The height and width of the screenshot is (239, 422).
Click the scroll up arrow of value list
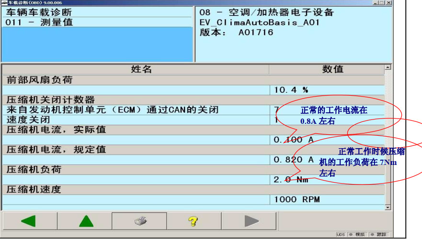tap(388, 67)
